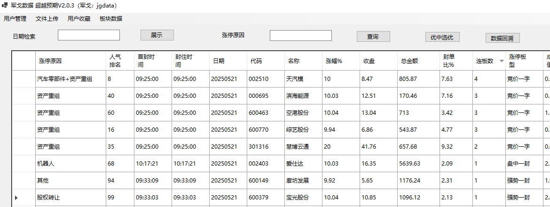Select the 宝光股份 name cell

point(303,198)
